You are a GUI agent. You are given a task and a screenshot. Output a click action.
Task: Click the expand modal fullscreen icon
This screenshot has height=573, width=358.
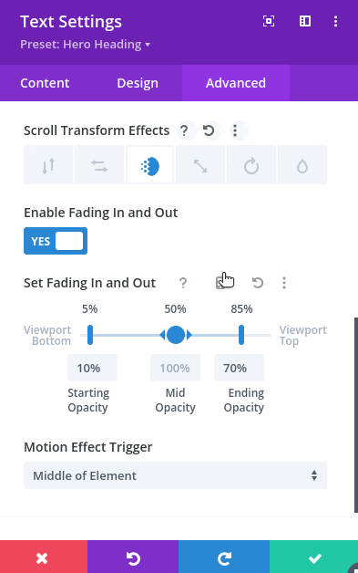pyautogui.click(x=269, y=21)
